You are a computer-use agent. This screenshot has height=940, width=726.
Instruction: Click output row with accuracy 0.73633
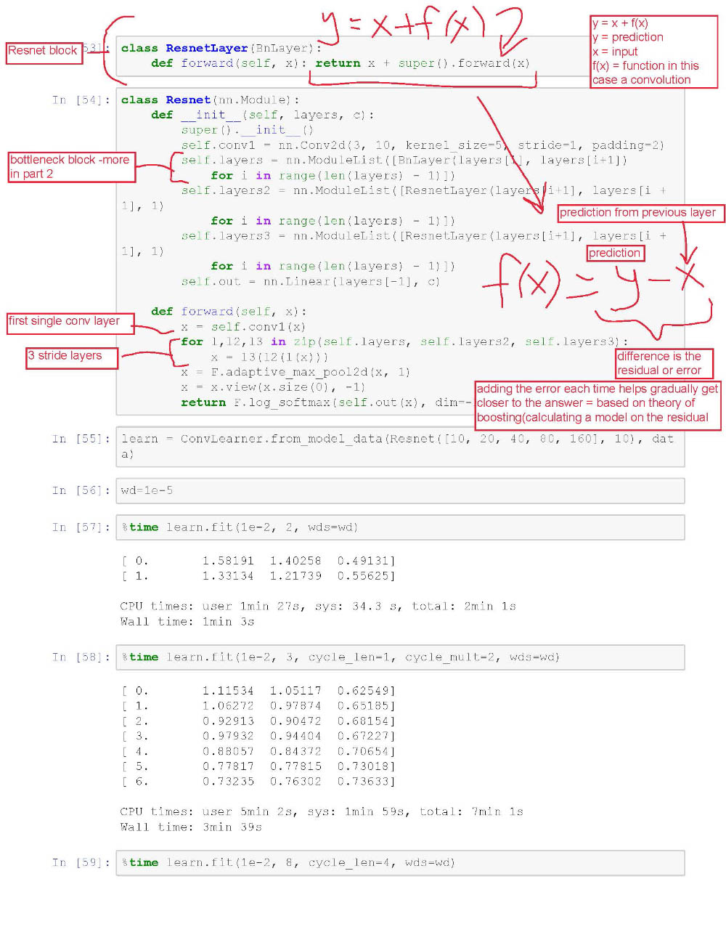point(258,782)
